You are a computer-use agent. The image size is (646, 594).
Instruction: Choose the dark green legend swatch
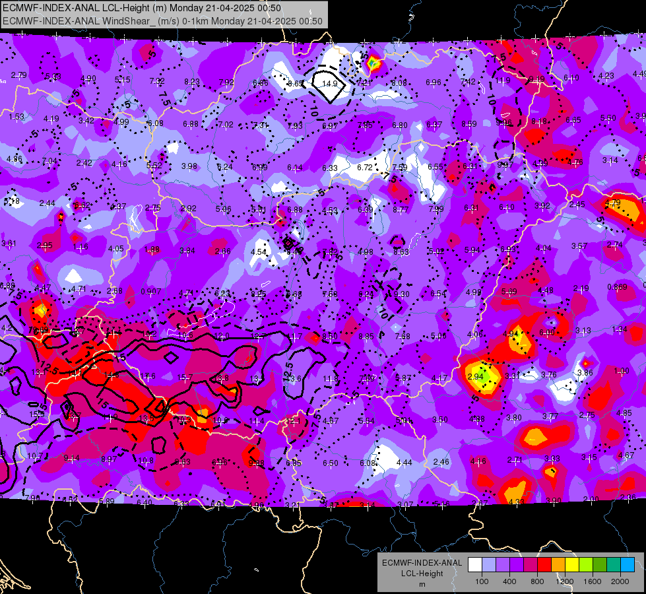(x=600, y=565)
